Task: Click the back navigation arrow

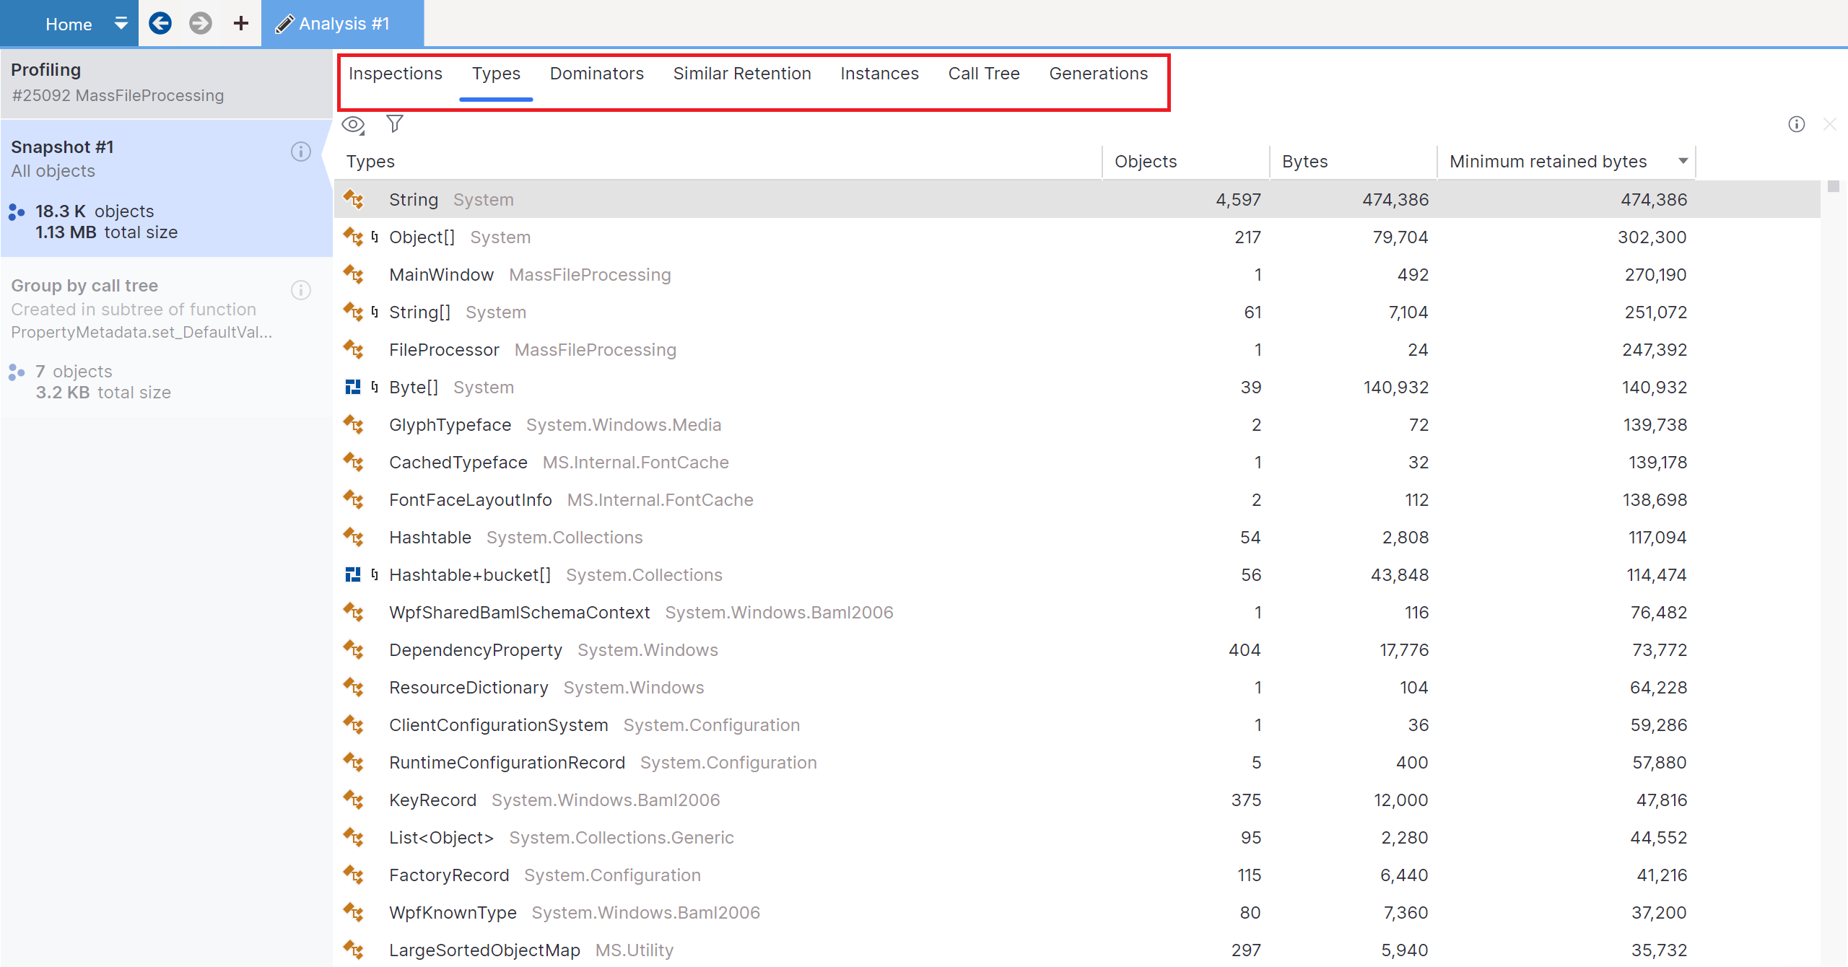Action: (x=160, y=22)
